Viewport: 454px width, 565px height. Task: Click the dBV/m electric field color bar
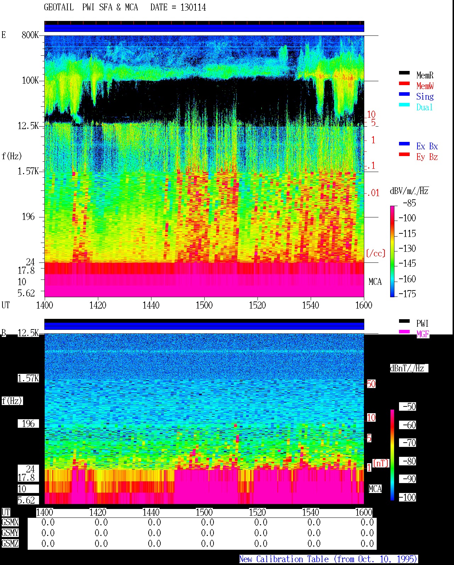[392, 251]
